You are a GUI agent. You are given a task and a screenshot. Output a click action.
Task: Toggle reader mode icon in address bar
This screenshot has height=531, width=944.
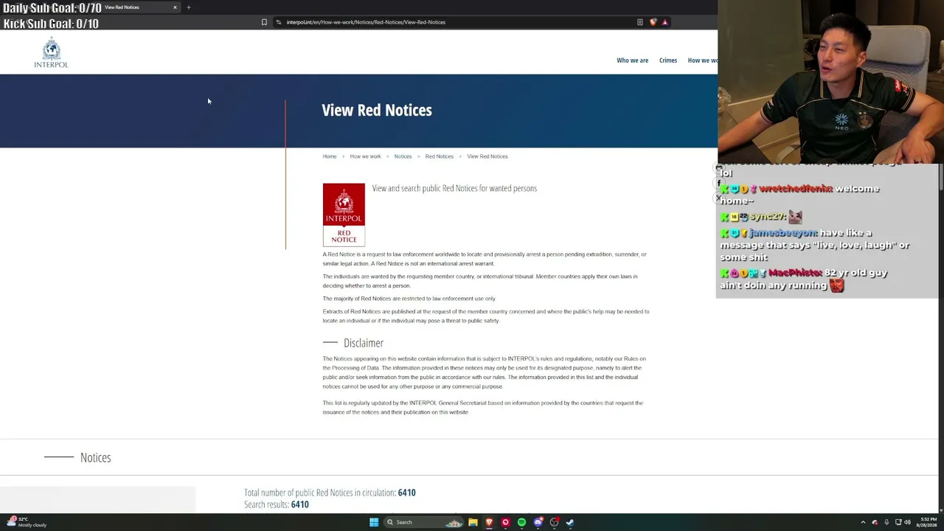pos(640,22)
